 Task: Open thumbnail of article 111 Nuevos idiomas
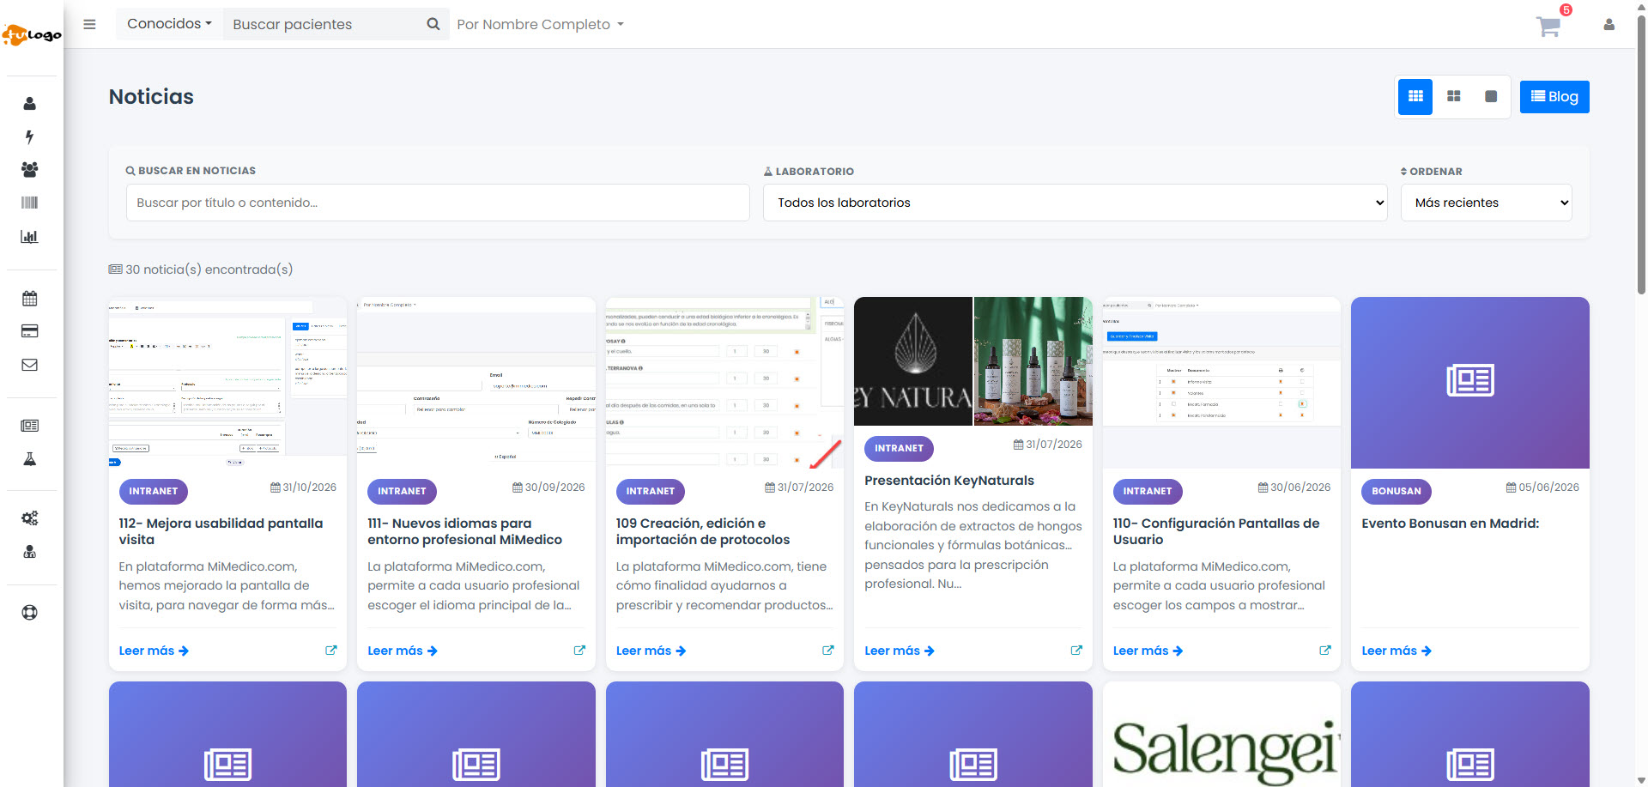[x=476, y=383]
